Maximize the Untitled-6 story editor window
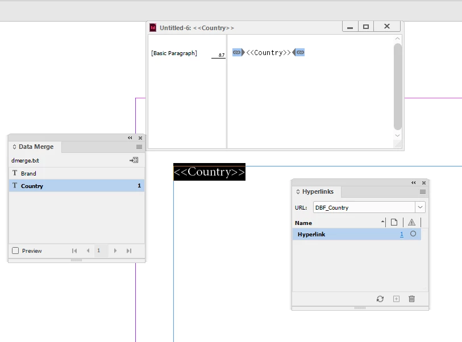This screenshot has width=462, height=342. tap(366, 27)
